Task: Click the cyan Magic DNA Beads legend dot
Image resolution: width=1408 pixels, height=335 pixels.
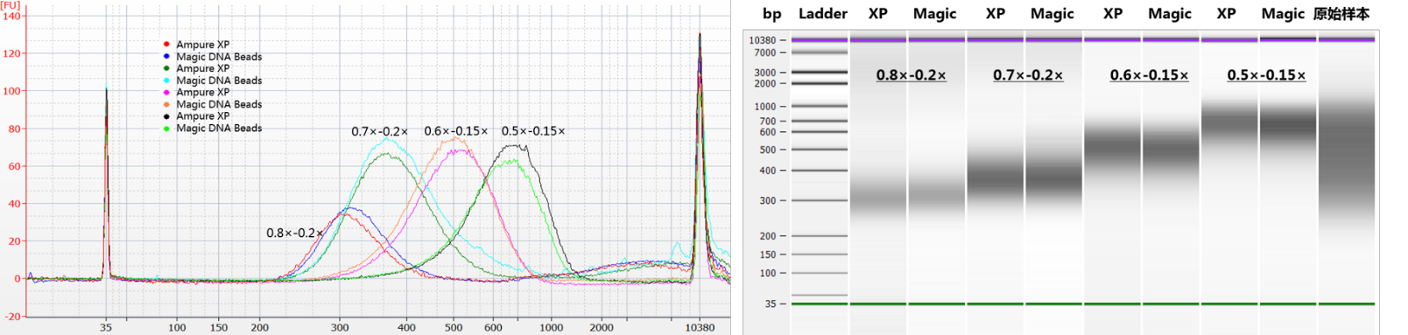Action: (166, 80)
